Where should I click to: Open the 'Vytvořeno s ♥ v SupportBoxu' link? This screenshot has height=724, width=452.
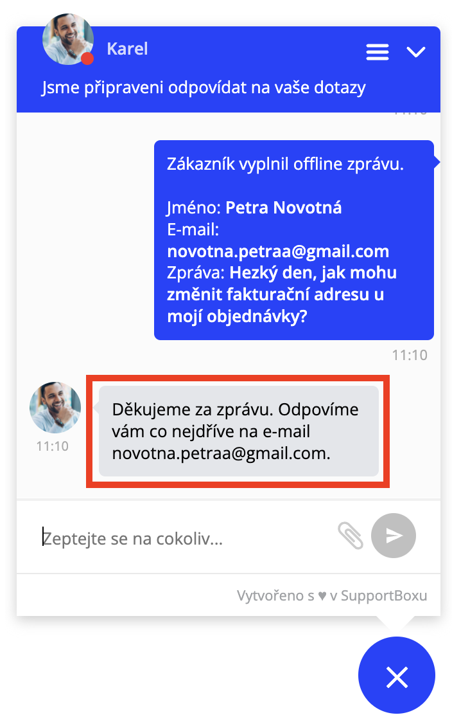[332, 595]
